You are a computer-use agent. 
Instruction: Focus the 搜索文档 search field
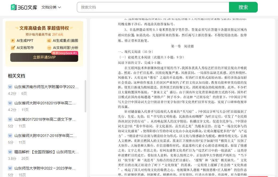pos(153,7)
